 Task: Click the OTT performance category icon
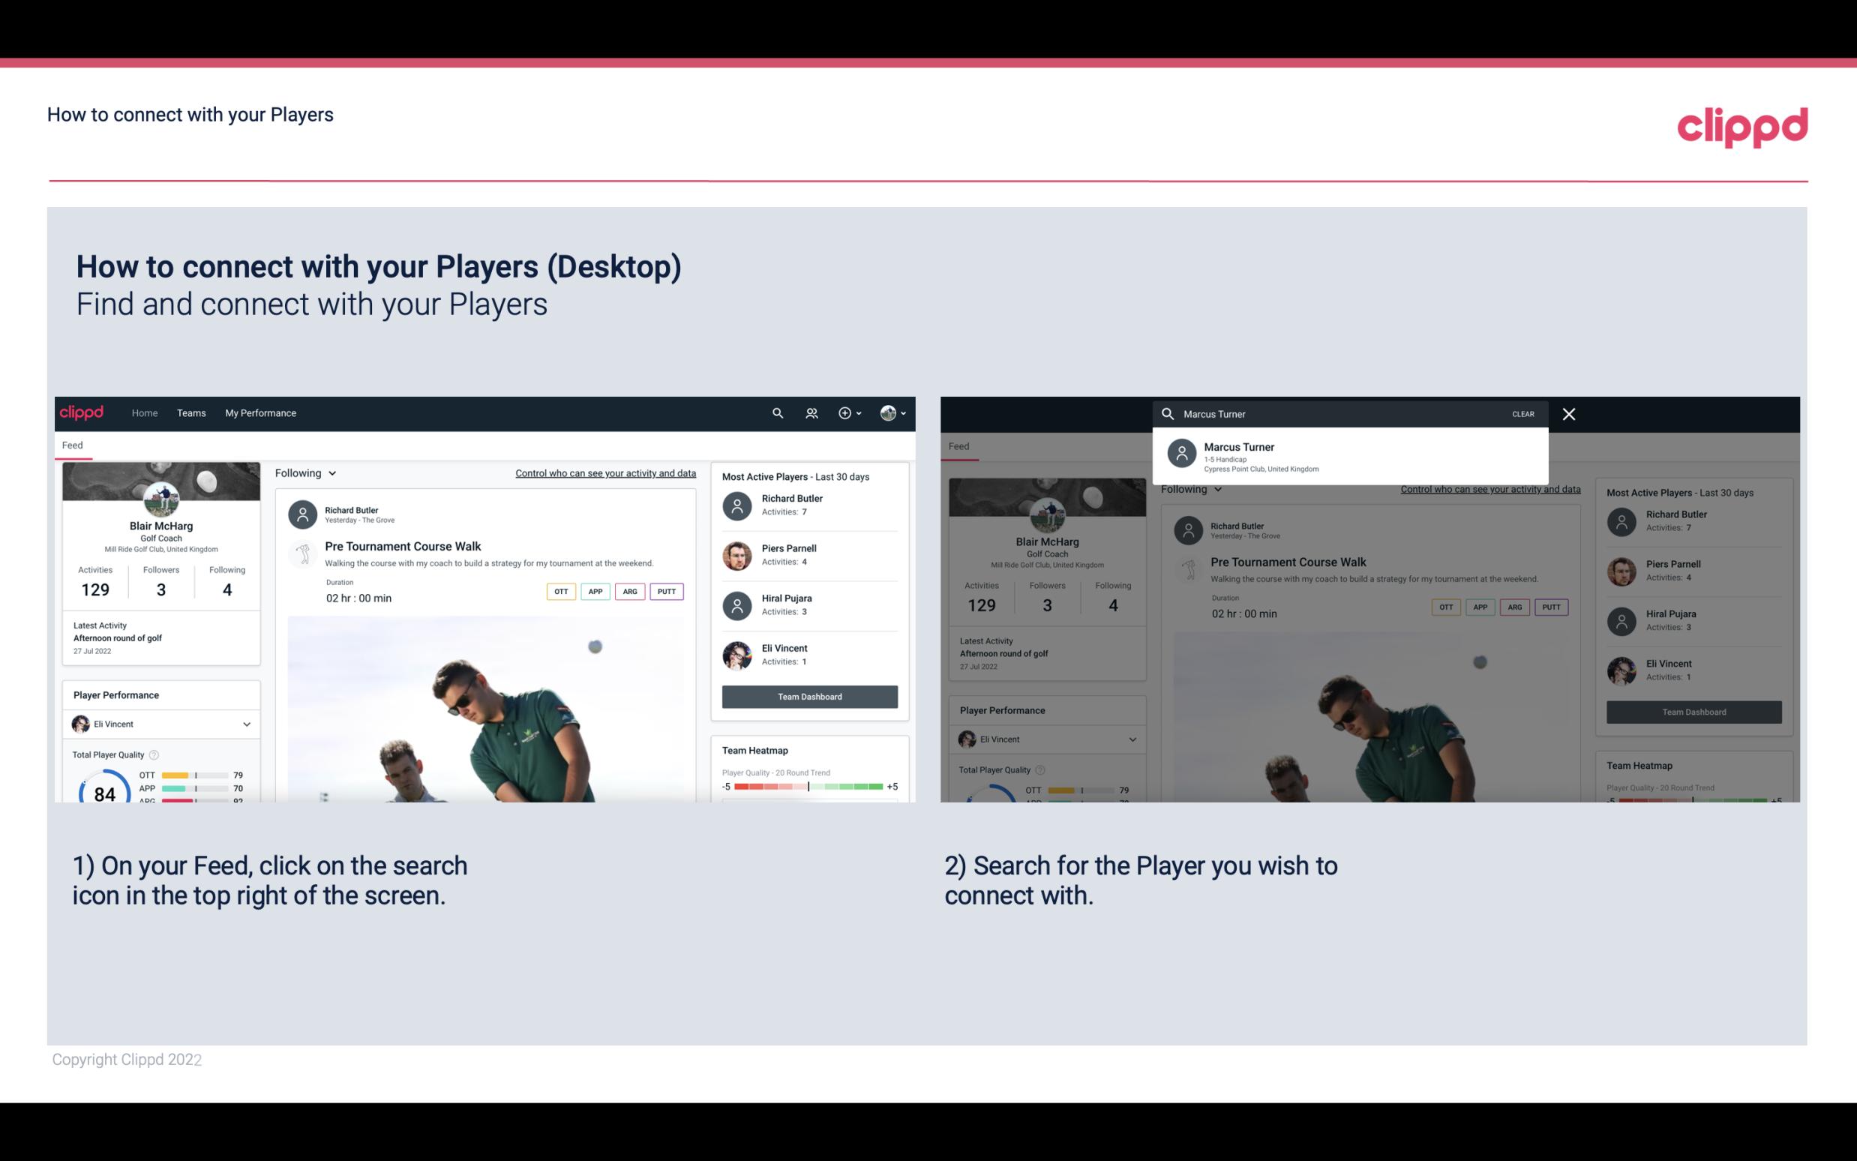pos(560,591)
